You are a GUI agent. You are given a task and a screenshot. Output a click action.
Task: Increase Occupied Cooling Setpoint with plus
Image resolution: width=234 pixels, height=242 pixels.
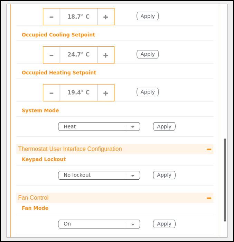coord(106,55)
